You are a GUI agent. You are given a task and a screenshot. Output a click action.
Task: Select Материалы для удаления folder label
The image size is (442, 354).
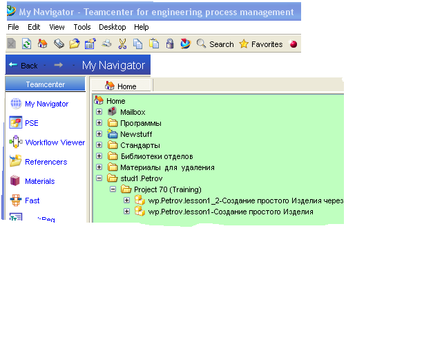click(167, 168)
